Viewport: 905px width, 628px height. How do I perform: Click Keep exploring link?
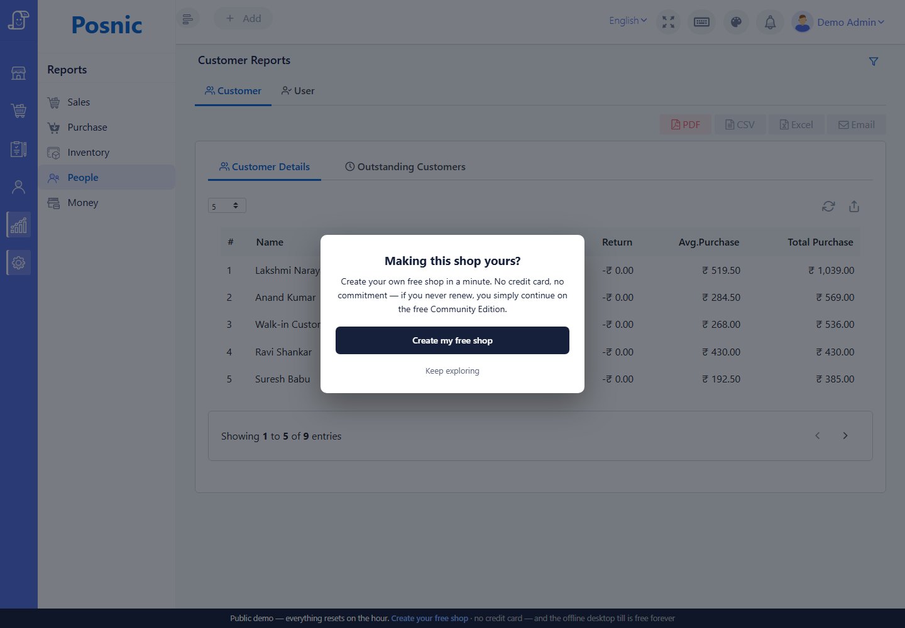(x=452, y=371)
